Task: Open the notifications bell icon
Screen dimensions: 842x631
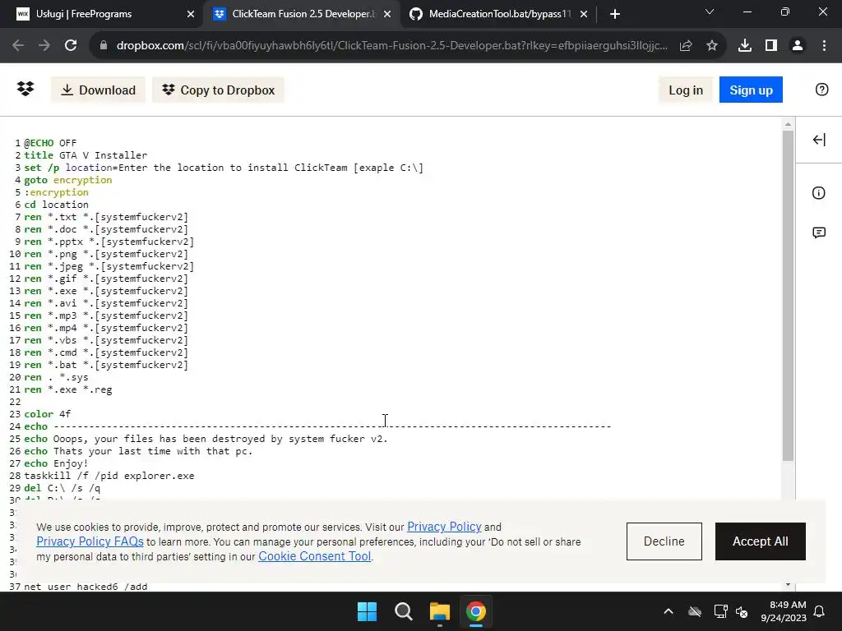Action: point(820,611)
